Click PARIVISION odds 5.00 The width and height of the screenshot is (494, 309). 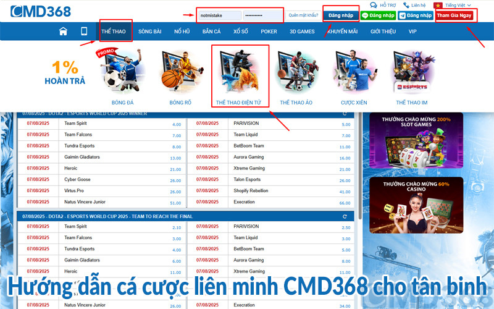pyautogui.click(x=346, y=124)
